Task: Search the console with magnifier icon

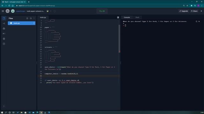Action: point(196,22)
